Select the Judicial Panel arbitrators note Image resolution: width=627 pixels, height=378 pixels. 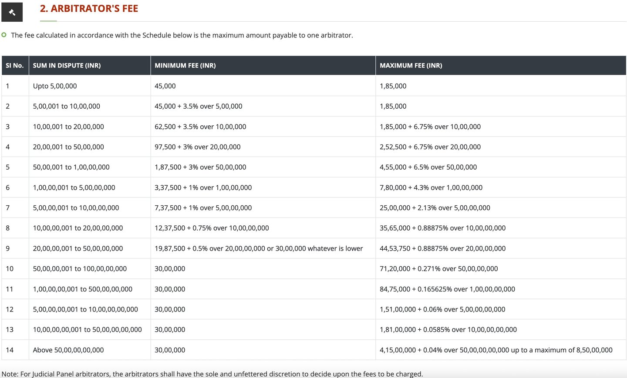[x=212, y=374]
